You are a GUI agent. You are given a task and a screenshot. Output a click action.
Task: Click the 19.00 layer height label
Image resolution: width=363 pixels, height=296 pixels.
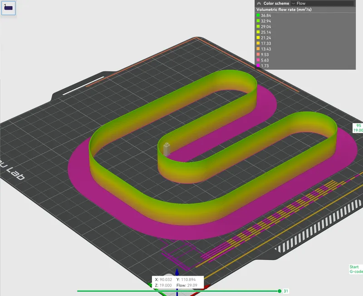(358, 130)
